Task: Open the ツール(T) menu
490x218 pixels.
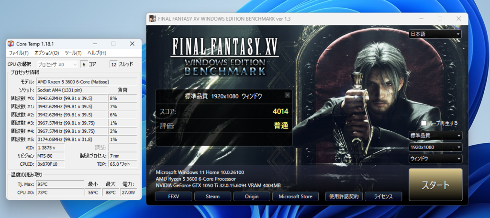Action: (73, 53)
